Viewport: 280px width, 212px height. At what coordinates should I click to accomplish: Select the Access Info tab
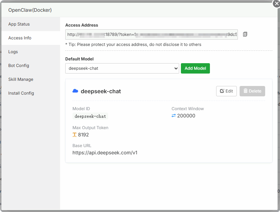(x=20, y=38)
